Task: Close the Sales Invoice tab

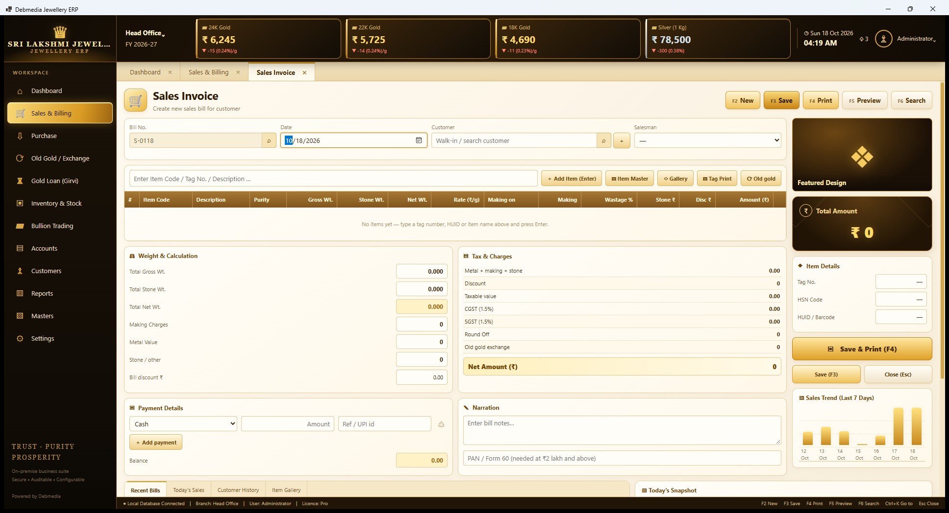Action: [304, 72]
